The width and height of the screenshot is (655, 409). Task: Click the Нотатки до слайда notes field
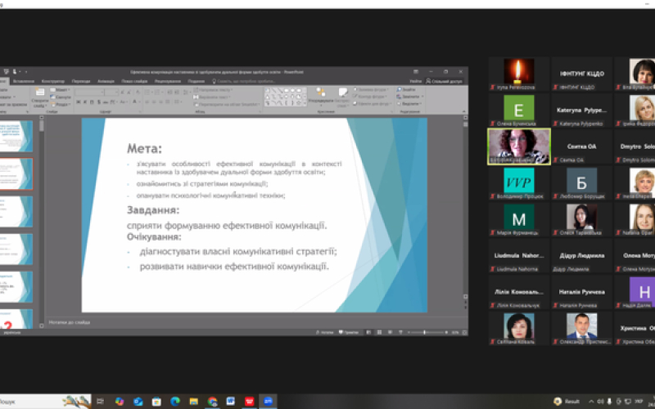[255, 322]
